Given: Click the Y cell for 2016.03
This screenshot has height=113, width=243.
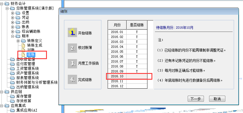Looking at the screenshot, I should 137,42.
